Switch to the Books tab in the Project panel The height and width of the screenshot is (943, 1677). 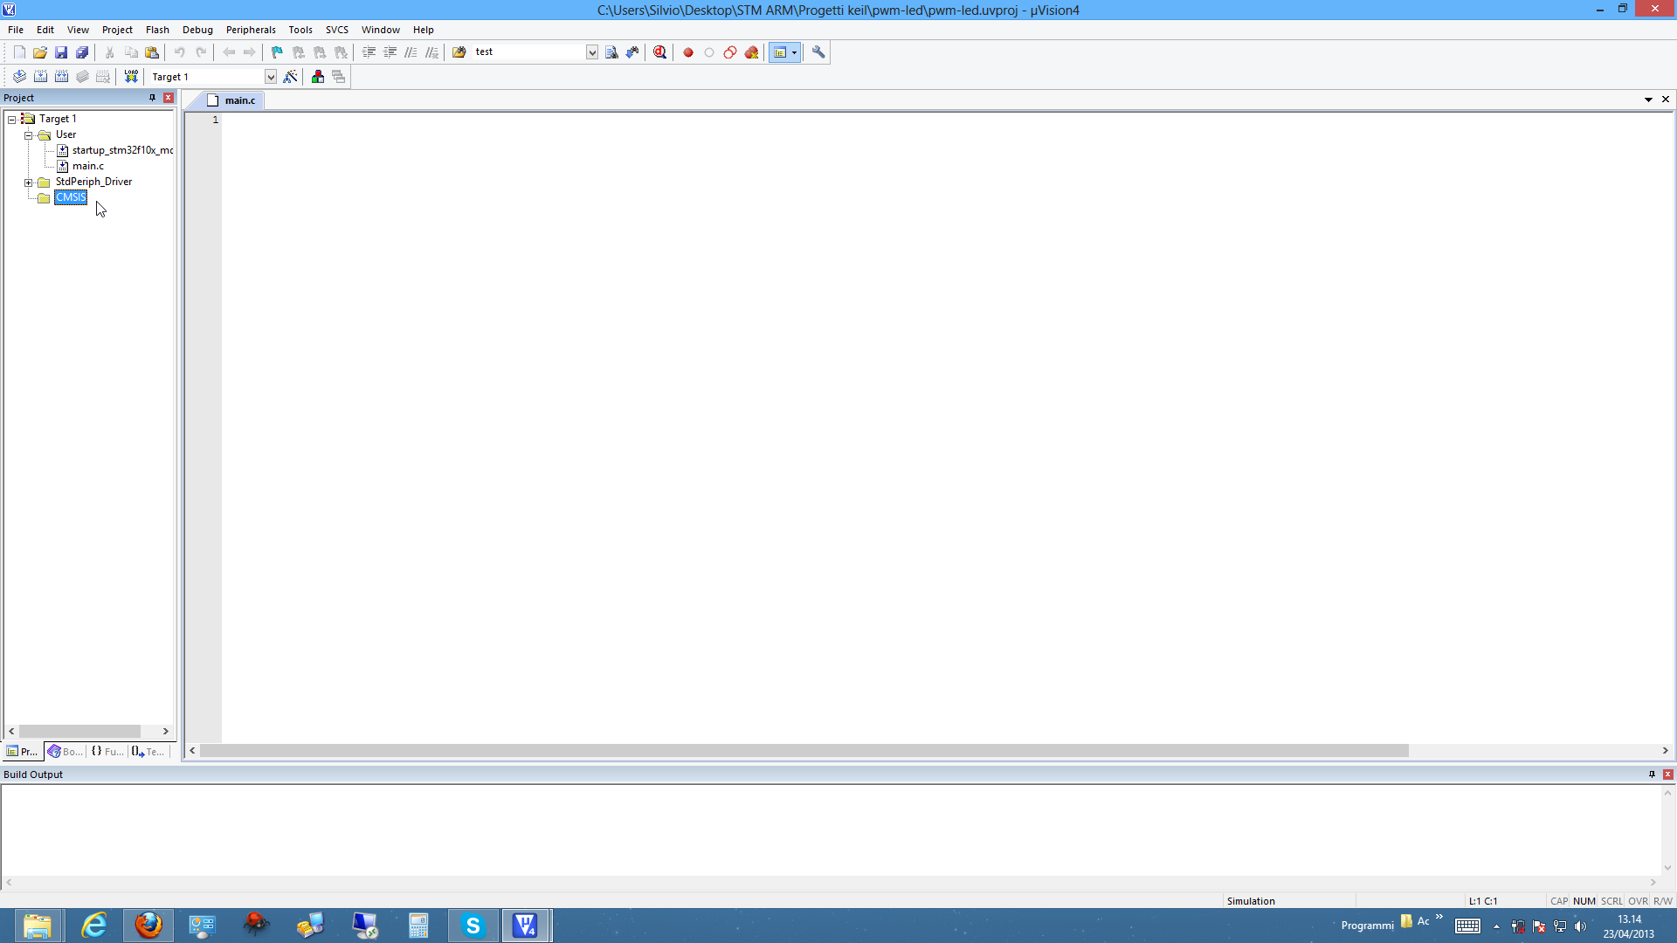[x=66, y=752]
